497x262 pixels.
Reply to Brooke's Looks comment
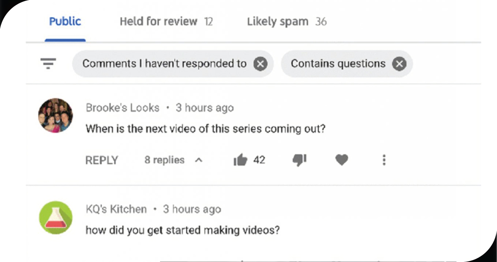(x=102, y=160)
